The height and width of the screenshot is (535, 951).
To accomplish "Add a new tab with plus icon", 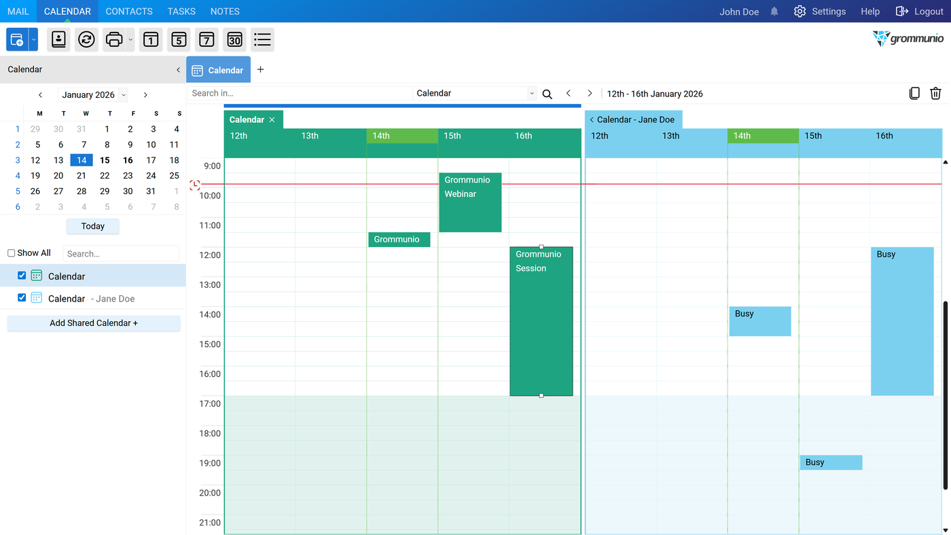I will point(260,69).
